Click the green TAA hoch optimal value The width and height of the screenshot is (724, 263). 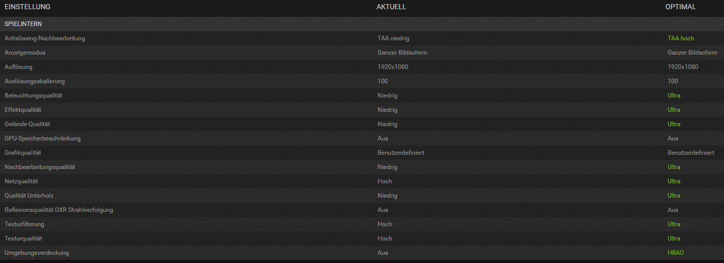coord(681,38)
